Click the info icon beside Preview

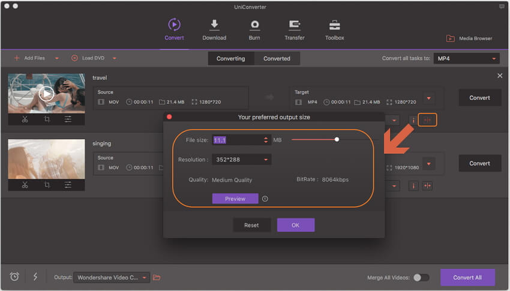[265, 199]
